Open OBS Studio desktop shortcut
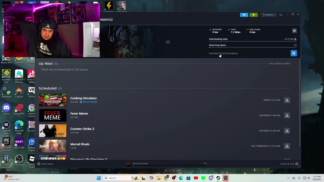Image resolution: width=324 pixels, height=182 pixels. [x=19, y=160]
